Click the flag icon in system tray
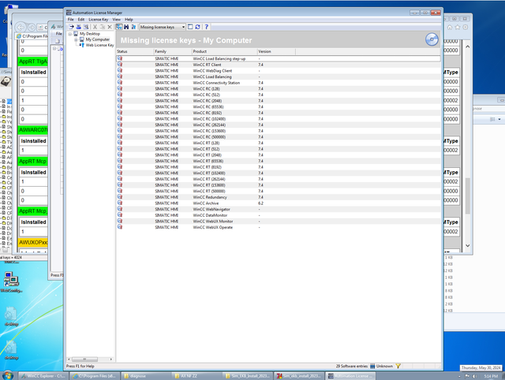 pyautogui.click(x=467, y=376)
